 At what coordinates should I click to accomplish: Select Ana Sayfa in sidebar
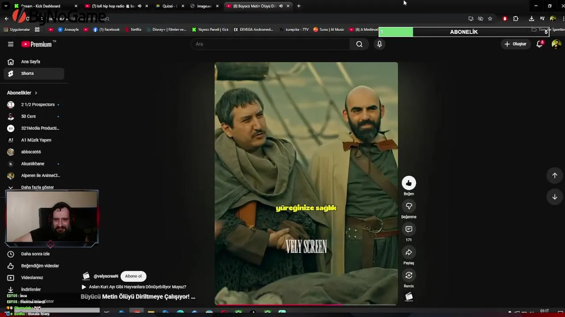pyautogui.click(x=34, y=62)
